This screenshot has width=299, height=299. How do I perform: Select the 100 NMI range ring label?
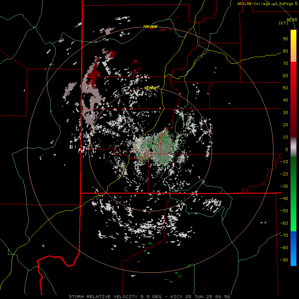click(150, 27)
